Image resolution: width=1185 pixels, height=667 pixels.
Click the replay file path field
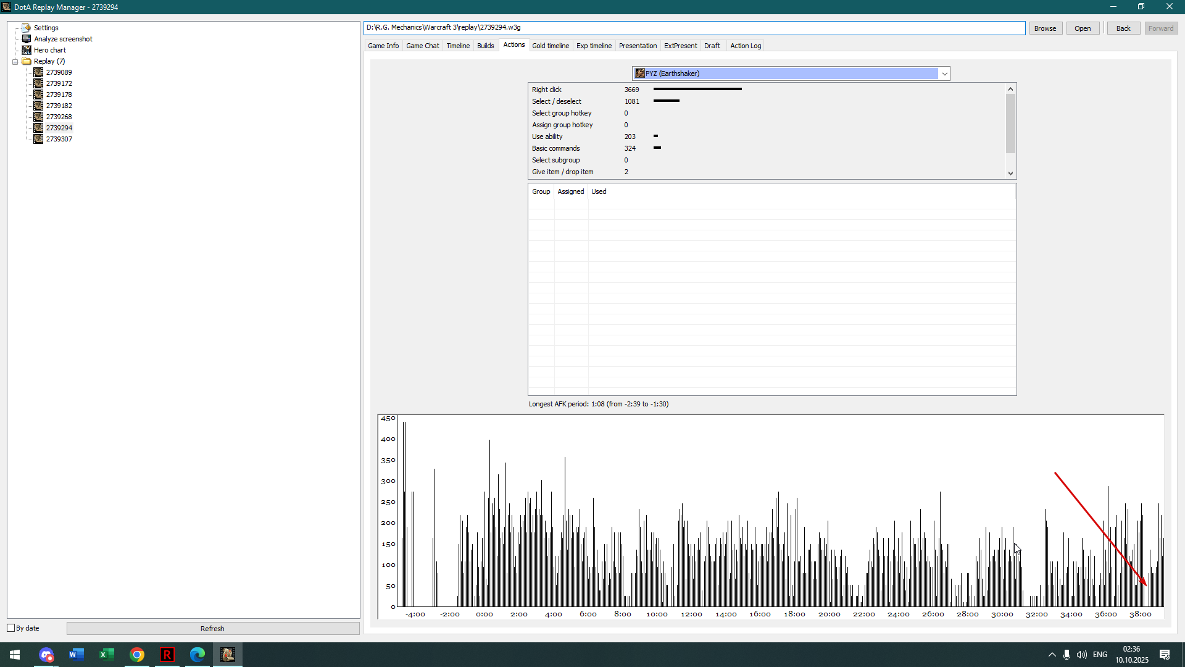pyautogui.click(x=694, y=28)
